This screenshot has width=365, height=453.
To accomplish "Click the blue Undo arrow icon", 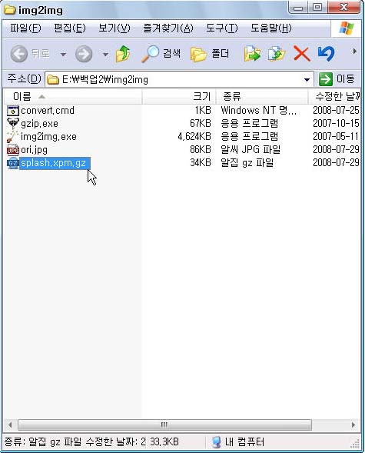I will [326, 53].
